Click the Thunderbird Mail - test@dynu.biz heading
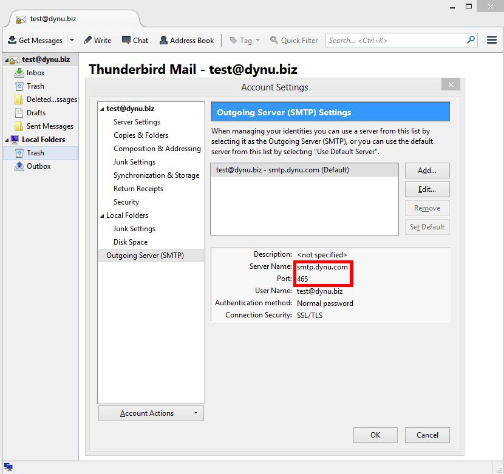Viewport: 504px width, 474px height. 193,69
